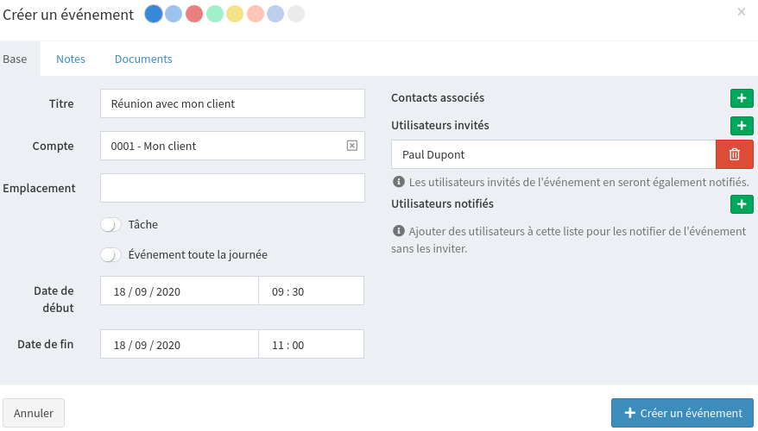This screenshot has width=758, height=431.
Task: Click info icon beside invited users note
Action: tap(399, 182)
